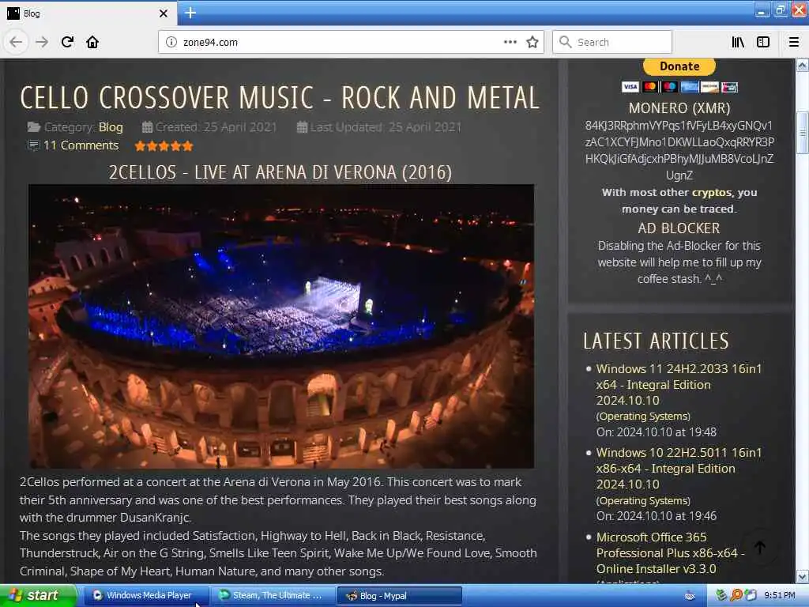Donate via the yellow PayPal button
The width and height of the screenshot is (809, 607).
coord(679,66)
